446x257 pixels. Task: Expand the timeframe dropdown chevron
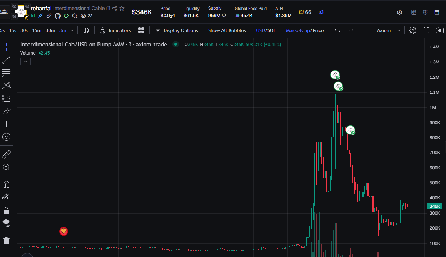[72, 30]
